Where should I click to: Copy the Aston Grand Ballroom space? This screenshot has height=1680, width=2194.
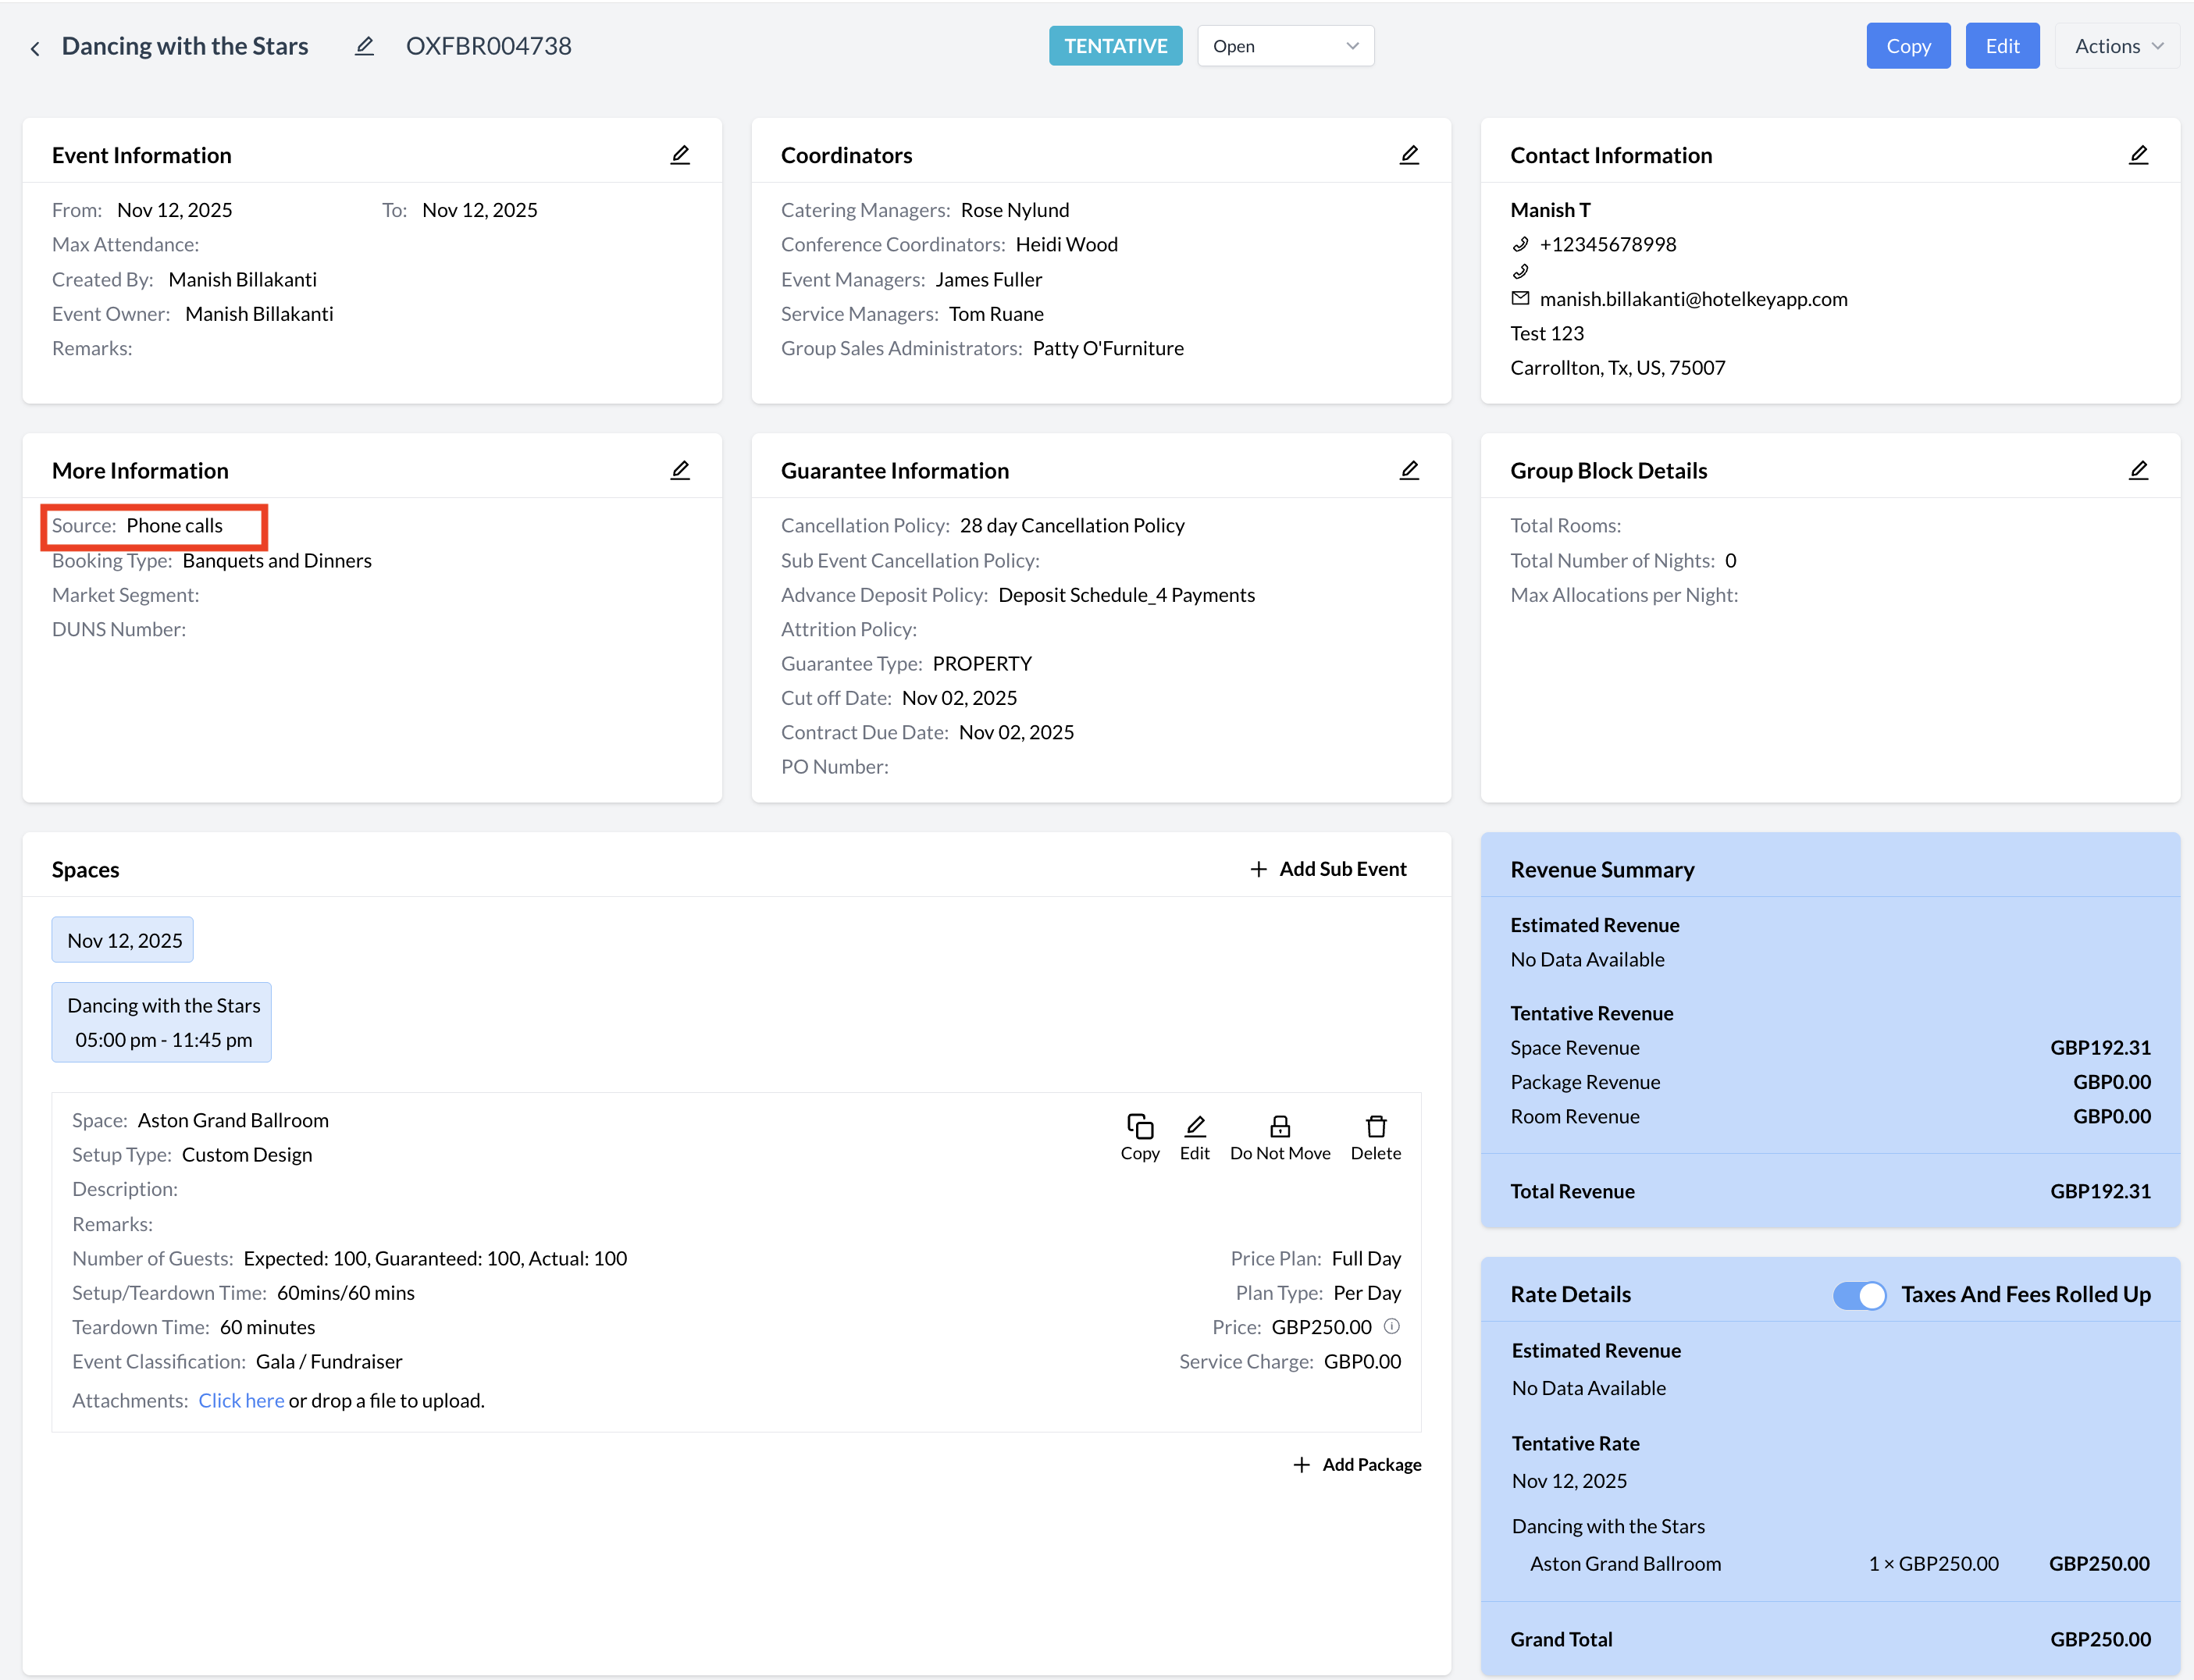tap(1139, 1136)
